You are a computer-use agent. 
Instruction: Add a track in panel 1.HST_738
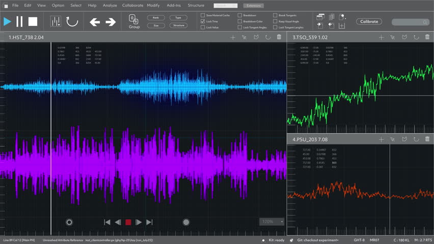(x=233, y=37)
